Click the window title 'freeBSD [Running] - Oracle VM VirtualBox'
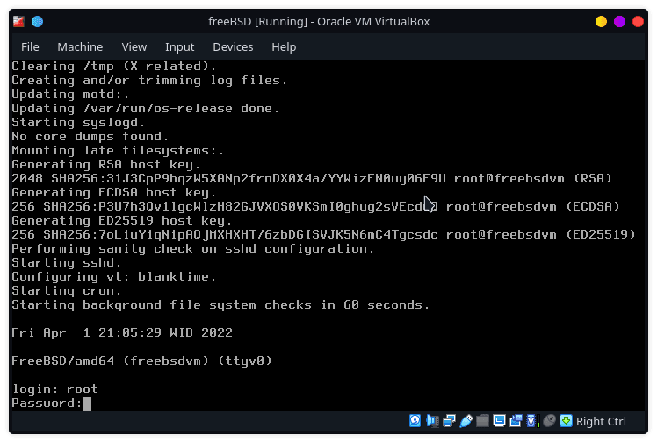This screenshot has width=657, height=443. point(319,21)
